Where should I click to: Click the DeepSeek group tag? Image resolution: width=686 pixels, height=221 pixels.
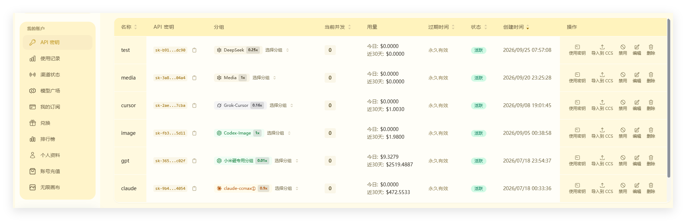[x=238, y=50]
